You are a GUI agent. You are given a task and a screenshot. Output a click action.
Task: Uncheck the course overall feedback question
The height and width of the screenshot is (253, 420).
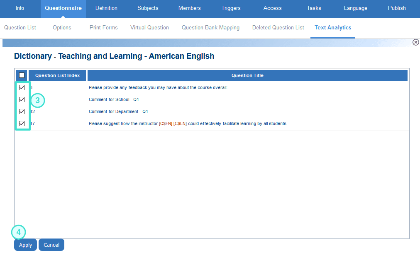pyautogui.click(x=22, y=87)
